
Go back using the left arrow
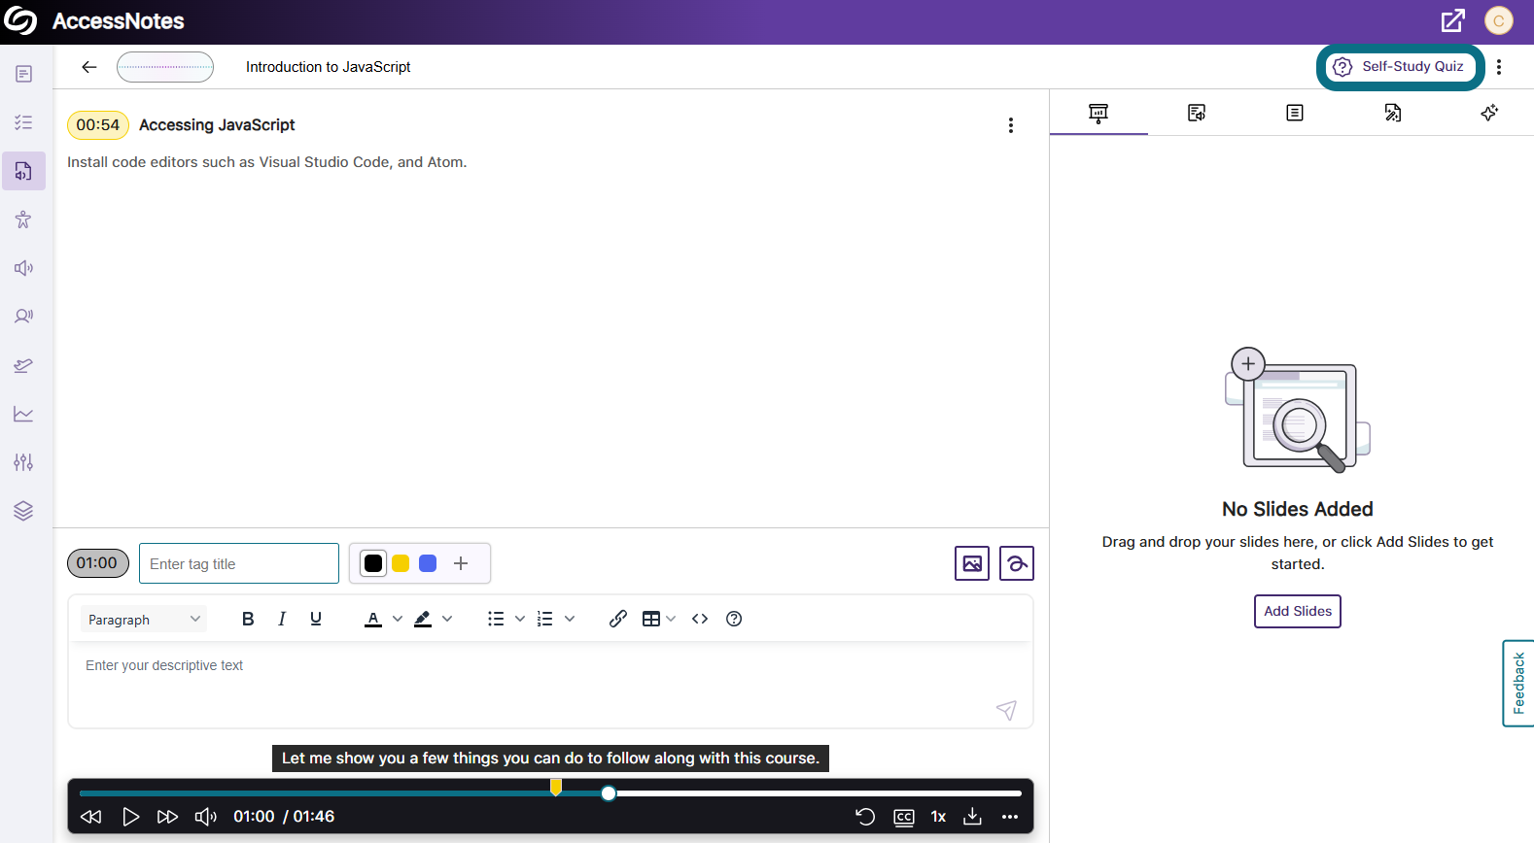[x=89, y=67]
